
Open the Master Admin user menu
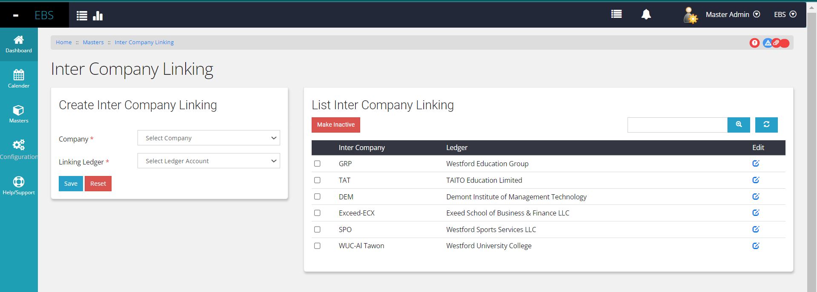732,14
